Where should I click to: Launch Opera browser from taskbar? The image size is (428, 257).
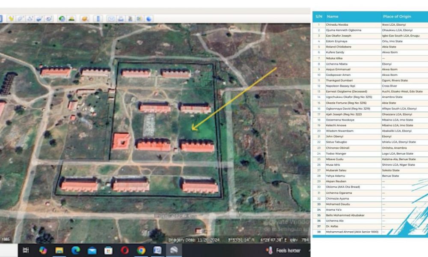tap(125, 250)
